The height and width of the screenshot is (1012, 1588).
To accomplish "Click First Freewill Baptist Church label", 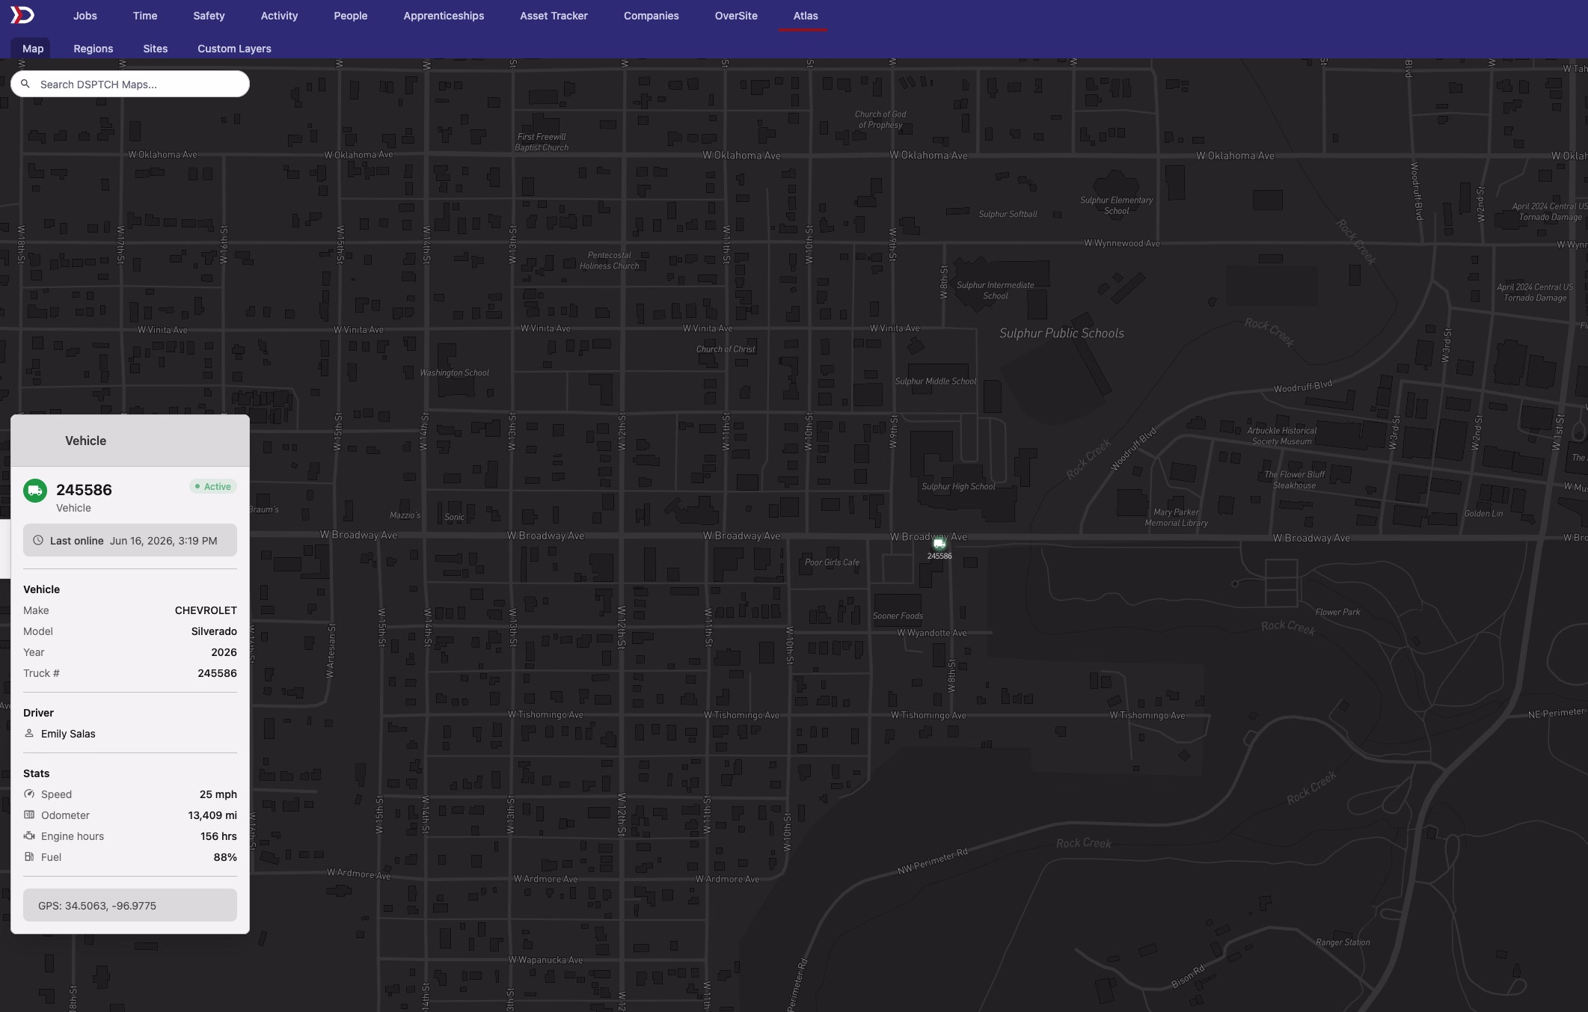I will (542, 141).
